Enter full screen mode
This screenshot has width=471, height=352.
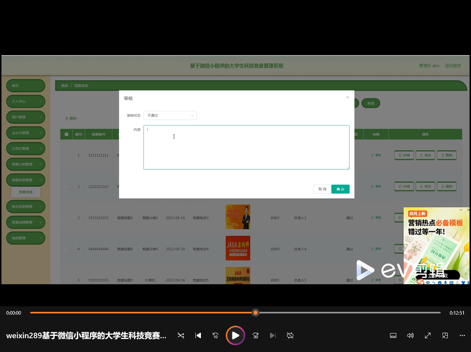pyautogui.click(x=428, y=335)
